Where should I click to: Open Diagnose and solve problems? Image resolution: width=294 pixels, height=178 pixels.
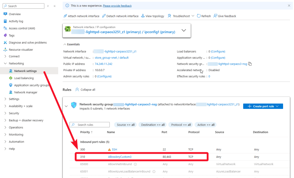28,42
